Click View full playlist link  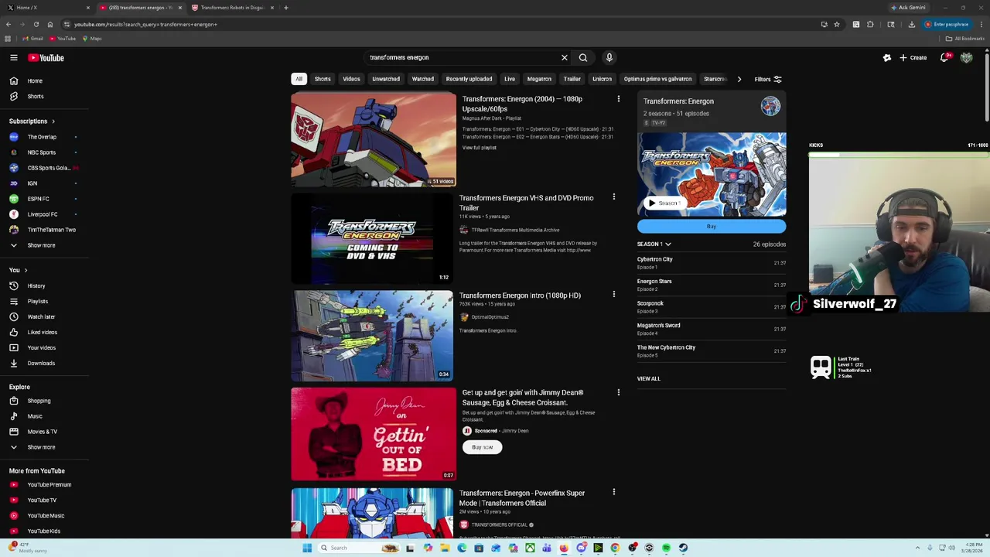[x=480, y=148]
